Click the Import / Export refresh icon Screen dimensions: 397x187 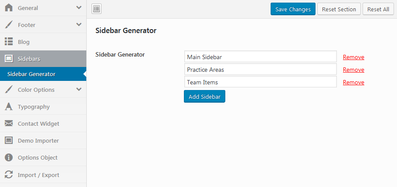tap(9, 175)
